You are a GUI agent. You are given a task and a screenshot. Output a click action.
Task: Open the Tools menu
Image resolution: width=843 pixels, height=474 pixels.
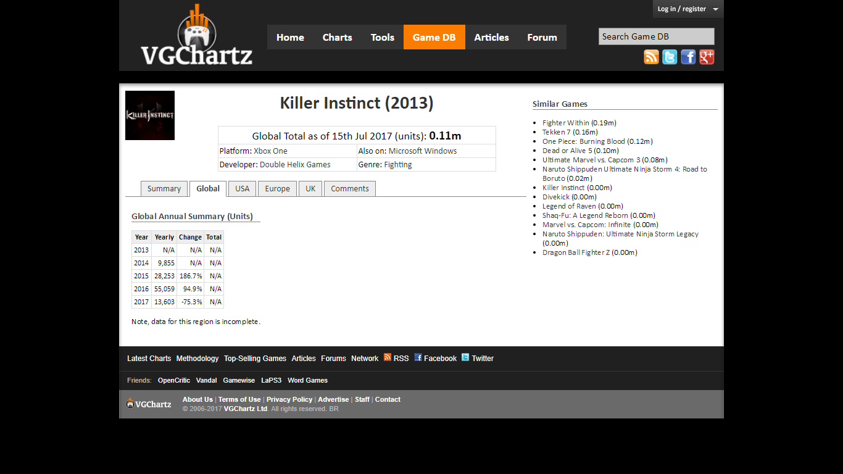[x=382, y=37]
